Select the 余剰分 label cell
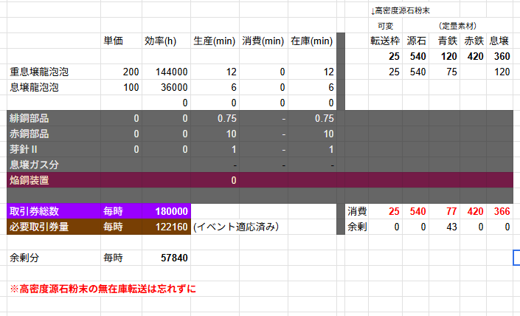Viewport: 520px width, 316px height. [54, 258]
